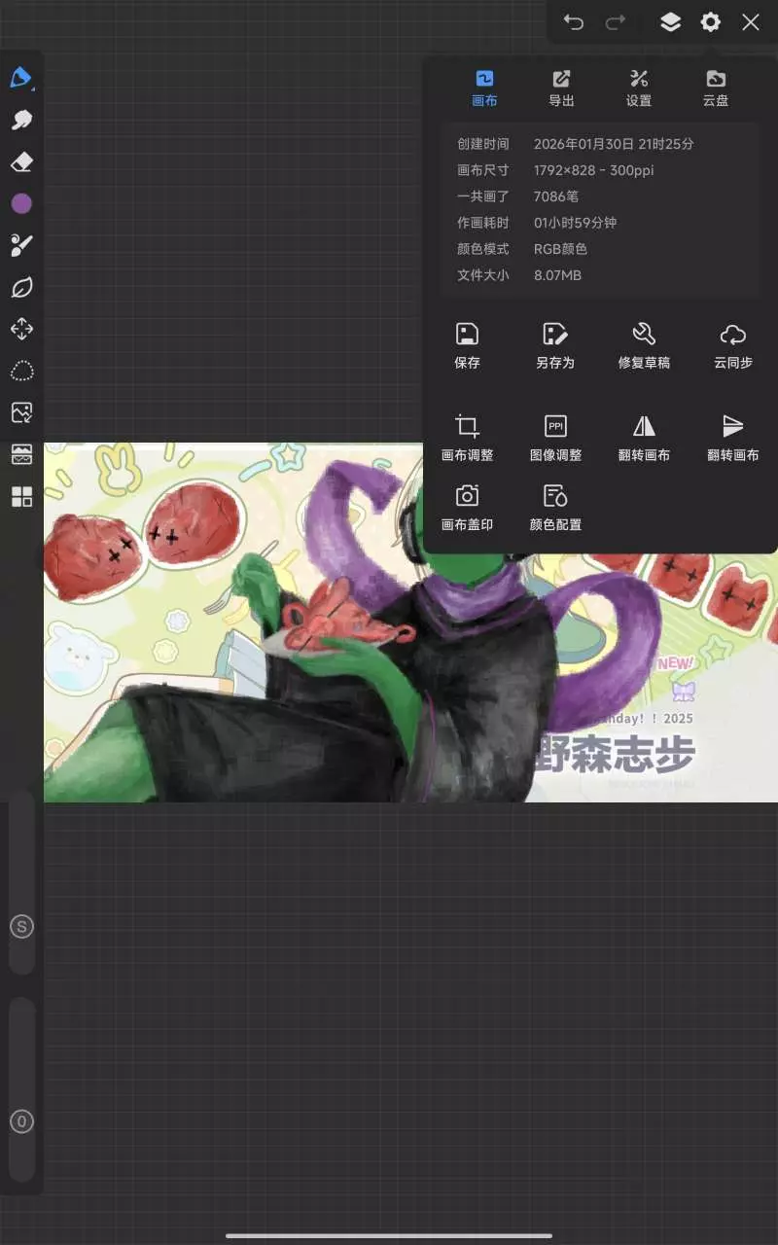Viewport: 778px width, 1245px height.
Task: Click the RGB颜色 color mode value
Action: click(x=560, y=249)
